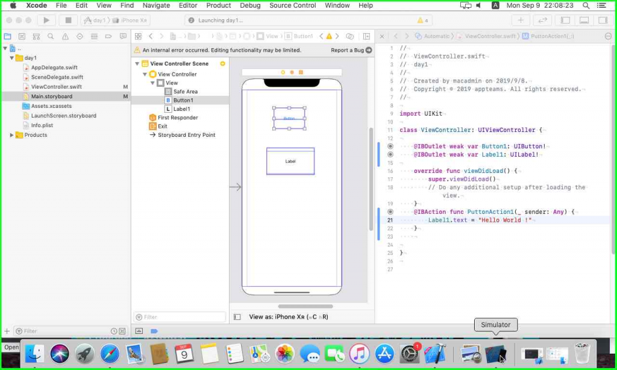Click the canvas horizontal scrollbar
Viewport: 617px width, 370px height.
(x=305, y=306)
